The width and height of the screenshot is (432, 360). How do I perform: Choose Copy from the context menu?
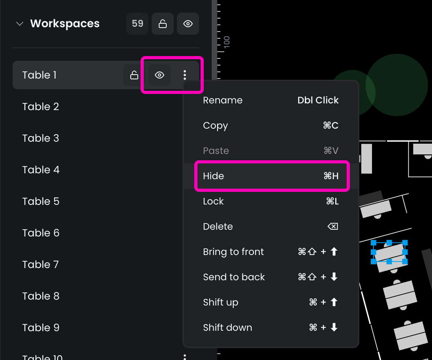click(271, 126)
